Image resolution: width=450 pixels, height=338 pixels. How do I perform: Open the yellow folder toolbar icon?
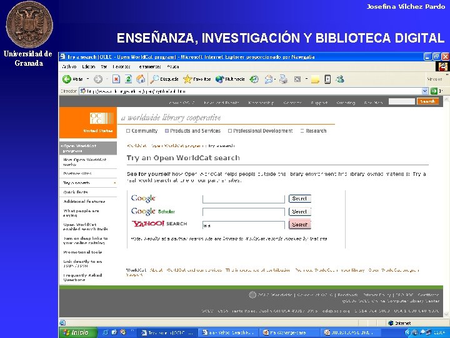[x=315, y=79]
